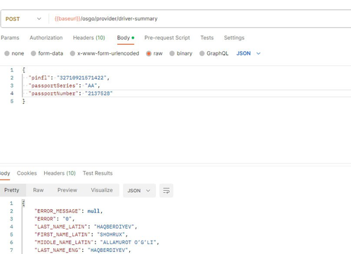Switch to the Raw response view
Viewport: 351px width, 254px height.
38,190
